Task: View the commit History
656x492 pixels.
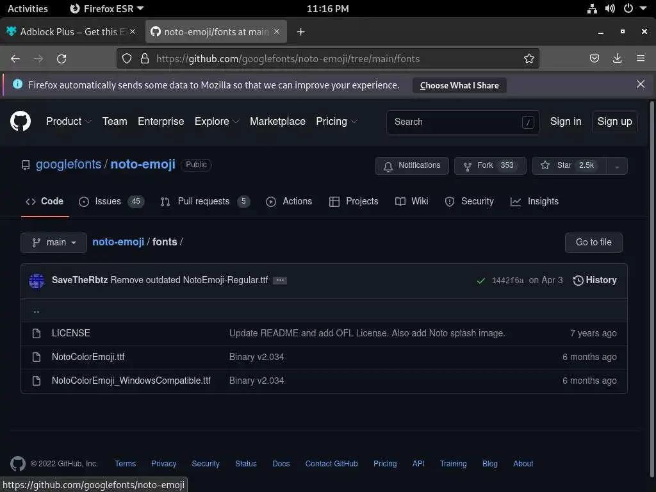Action: 594,281
